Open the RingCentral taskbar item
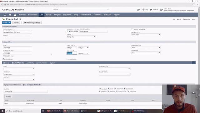Screen dimensions: 200x113 (105, 111)
